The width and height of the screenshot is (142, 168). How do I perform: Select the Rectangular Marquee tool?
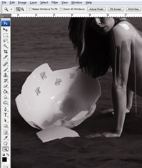[5, 35]
